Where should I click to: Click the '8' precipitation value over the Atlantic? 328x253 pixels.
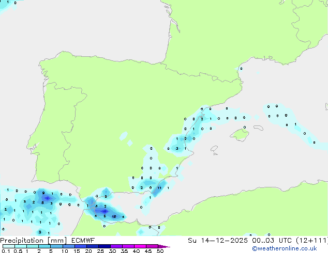[42, 202]
